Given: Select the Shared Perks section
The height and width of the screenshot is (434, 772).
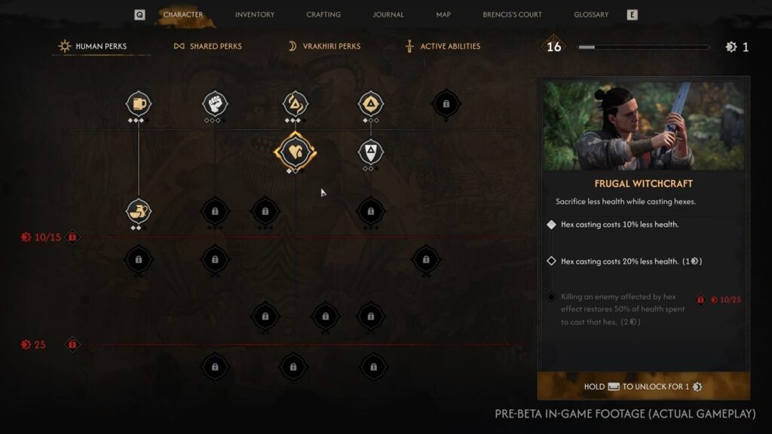Looking at the screenshot, I should [x=207, y=46].
